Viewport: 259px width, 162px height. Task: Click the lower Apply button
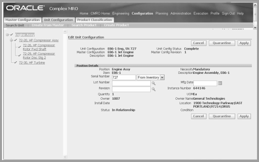tap(244, 116)
